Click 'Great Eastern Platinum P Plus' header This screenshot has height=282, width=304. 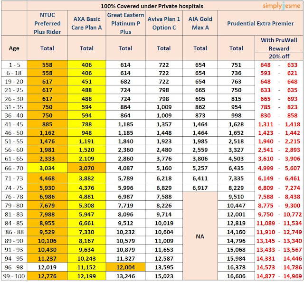point(125,23)
